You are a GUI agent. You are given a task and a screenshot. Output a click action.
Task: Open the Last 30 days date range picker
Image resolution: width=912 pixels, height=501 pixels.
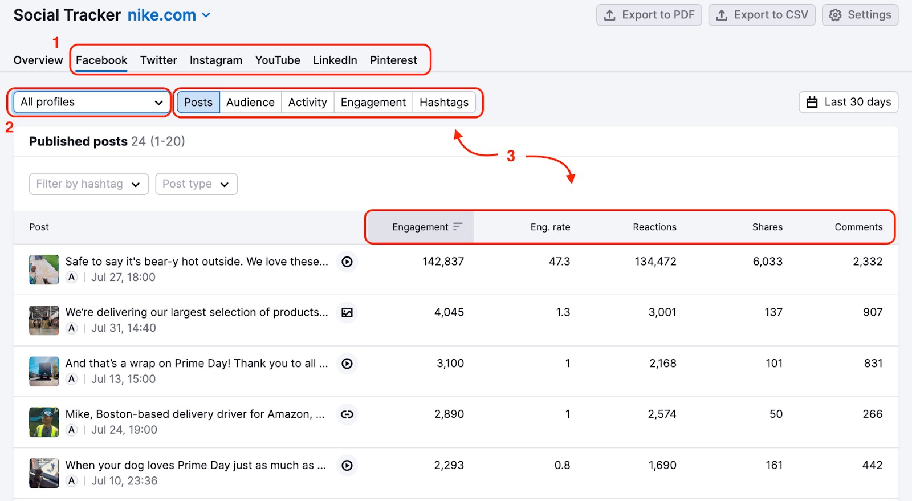849,102
